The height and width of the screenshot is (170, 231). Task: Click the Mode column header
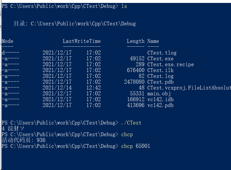coord(8,41)
